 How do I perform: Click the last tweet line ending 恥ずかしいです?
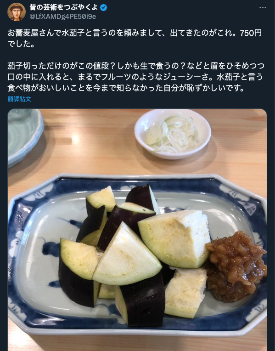126,88
